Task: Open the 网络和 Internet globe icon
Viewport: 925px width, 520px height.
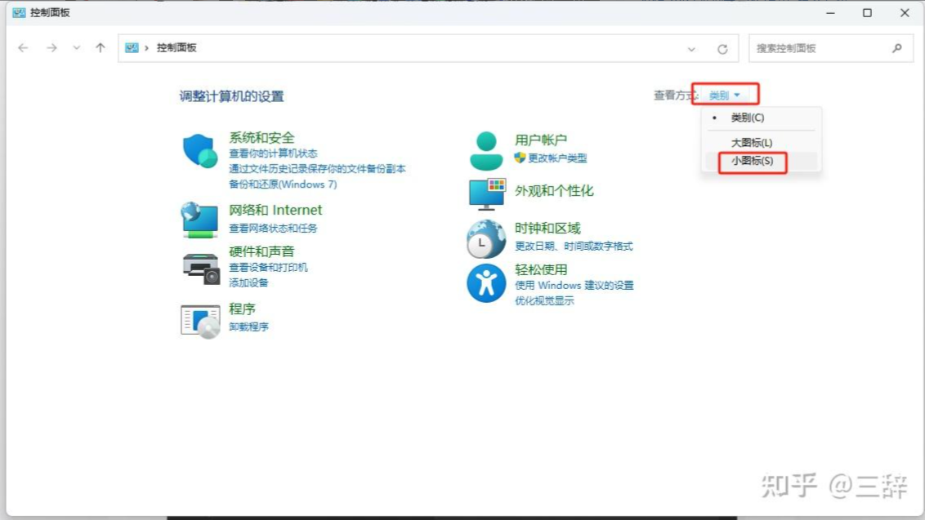Action: 199,219
